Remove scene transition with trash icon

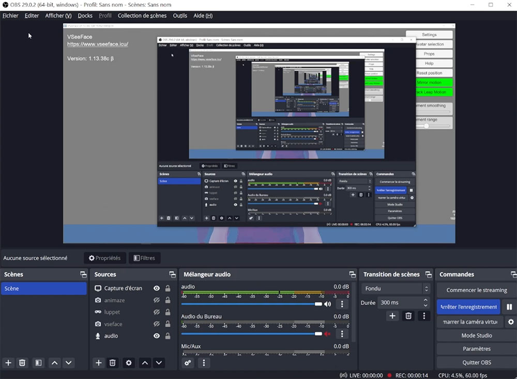(408, 316)
